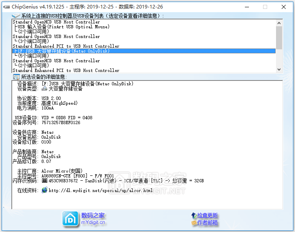Screen dimensions: 295x232
Task: Click the 作者邮箱 author email link
Action: pos(207,223)
